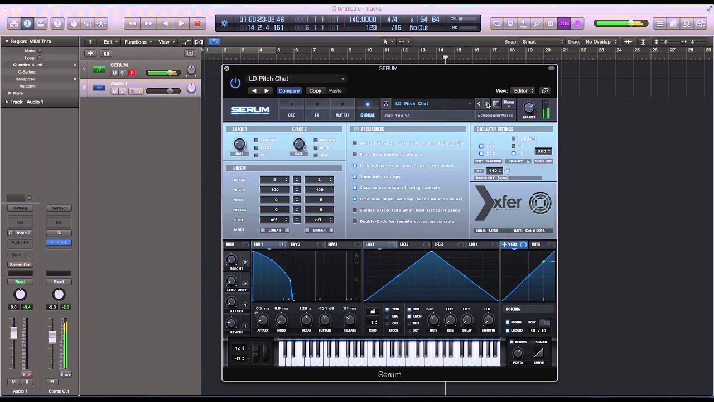Open Smart Controls dial icon
Image resolution: width=714 pixels, height=402 pixels.
click(x=74, y=23)
